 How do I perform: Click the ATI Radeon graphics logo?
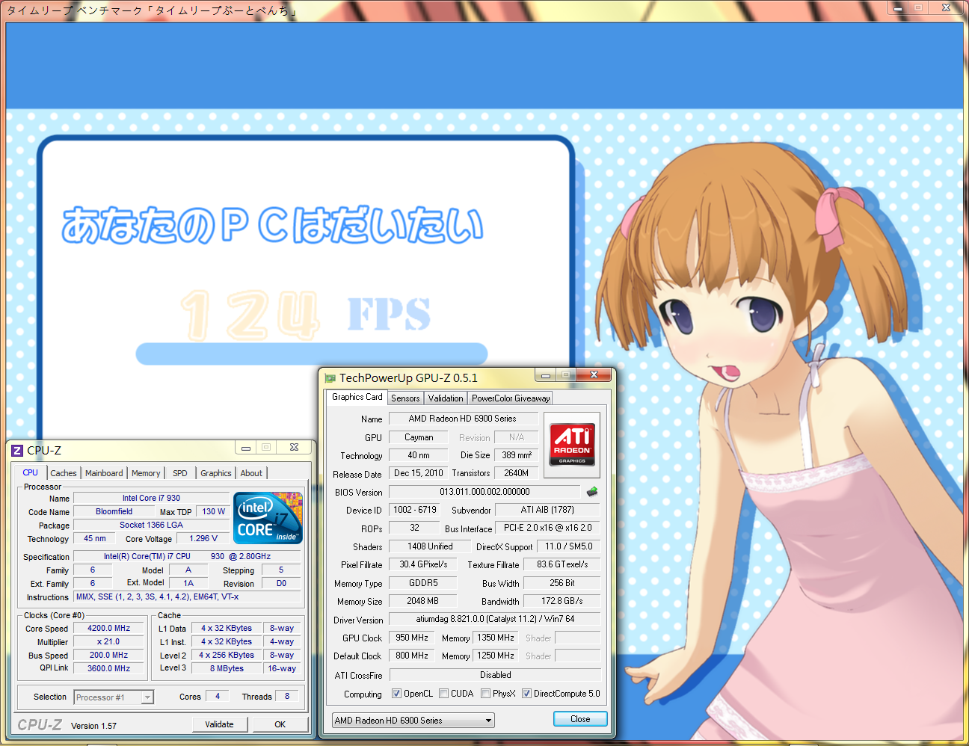(572, 445)
